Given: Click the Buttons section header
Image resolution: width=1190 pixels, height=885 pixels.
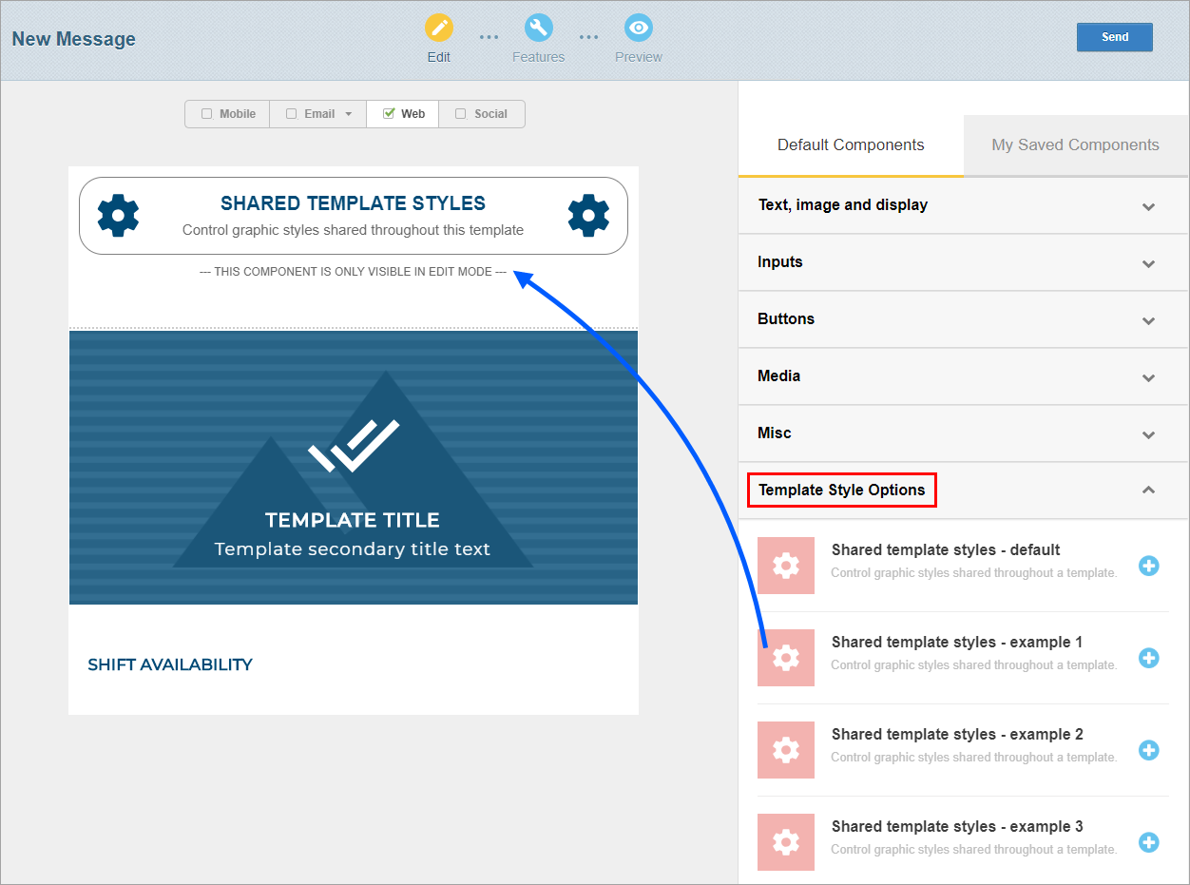Looking at the screenshot, I should 963,319.
